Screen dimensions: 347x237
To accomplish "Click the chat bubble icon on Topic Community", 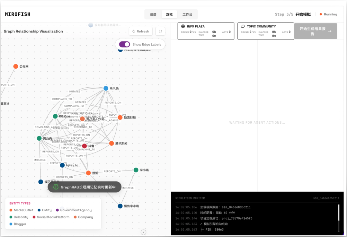I will [243, 26].
